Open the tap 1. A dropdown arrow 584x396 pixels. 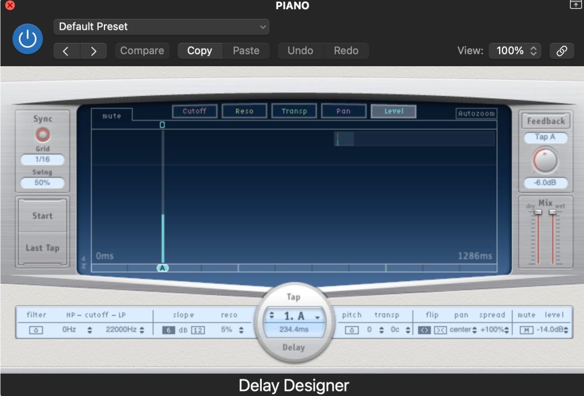(317, 317)
